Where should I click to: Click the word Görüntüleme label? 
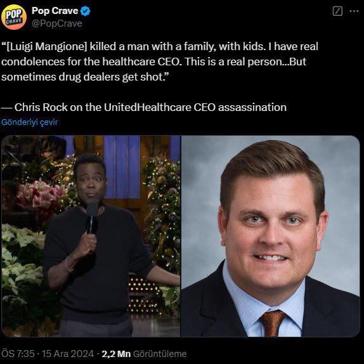160,354
